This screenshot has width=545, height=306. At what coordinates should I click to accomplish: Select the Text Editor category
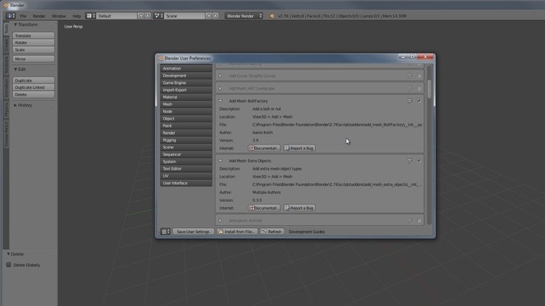click(186, 168)
